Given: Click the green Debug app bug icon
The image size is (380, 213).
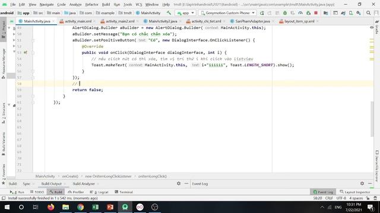Looking at the screenshot, I should pos(285,13).
